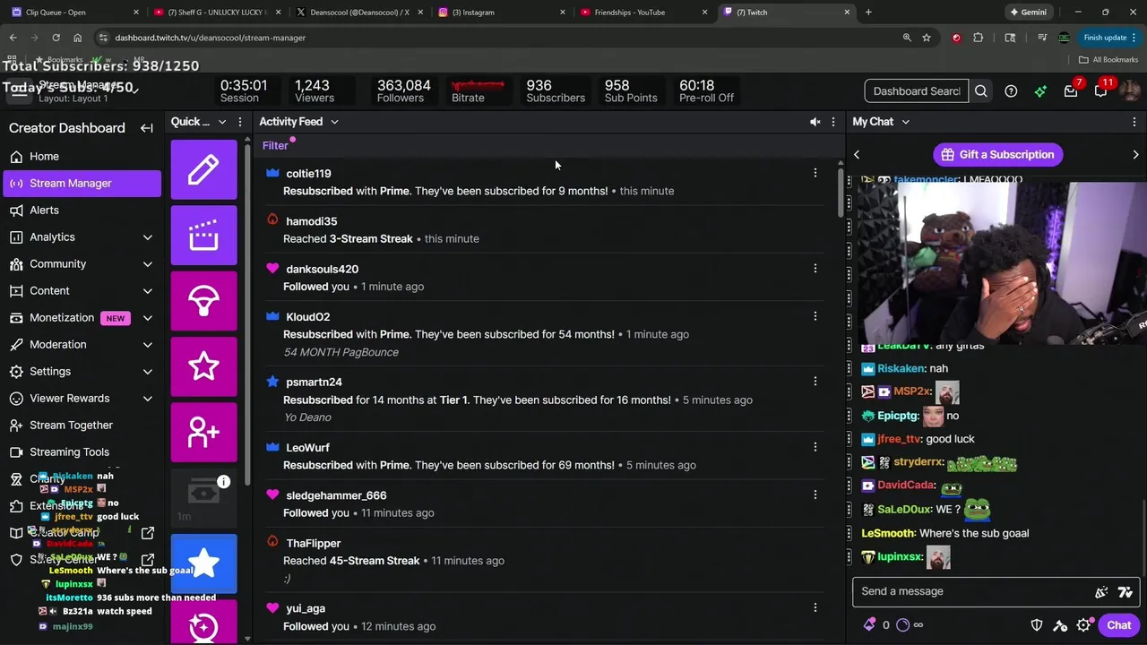Click the parachute Raid Channel quick action tile
1147x645 pixels.
203,300
